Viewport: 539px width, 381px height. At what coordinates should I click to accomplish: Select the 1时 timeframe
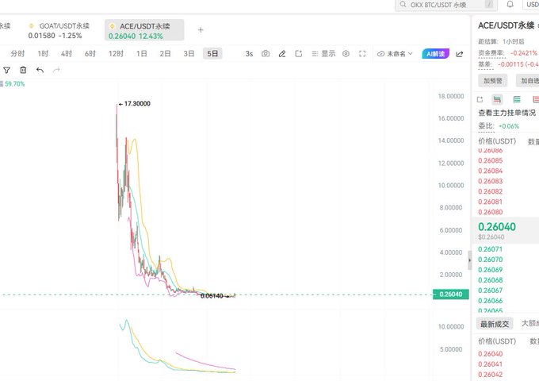(x=43, y=54)
